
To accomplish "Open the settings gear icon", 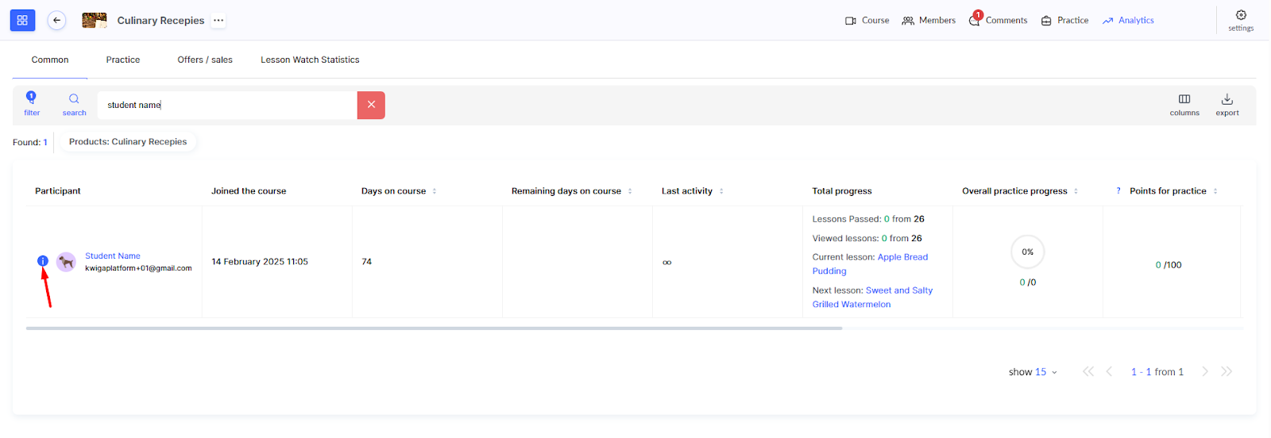I will tap(1240, 15).
